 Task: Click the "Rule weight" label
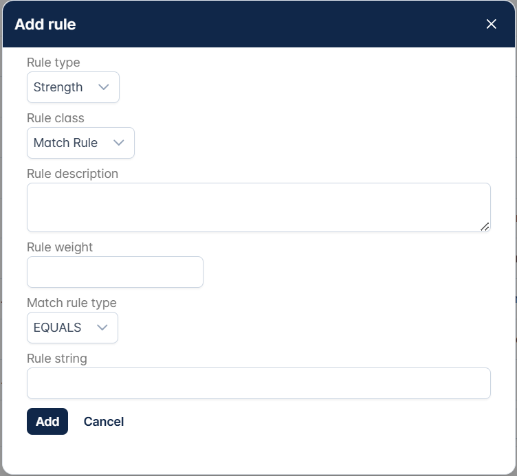pyautogui.click(x=59, y=247)
